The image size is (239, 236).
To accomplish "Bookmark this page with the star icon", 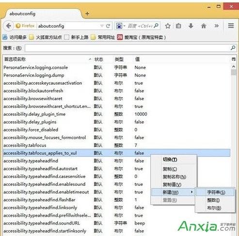I will click(x=168, y=26).
